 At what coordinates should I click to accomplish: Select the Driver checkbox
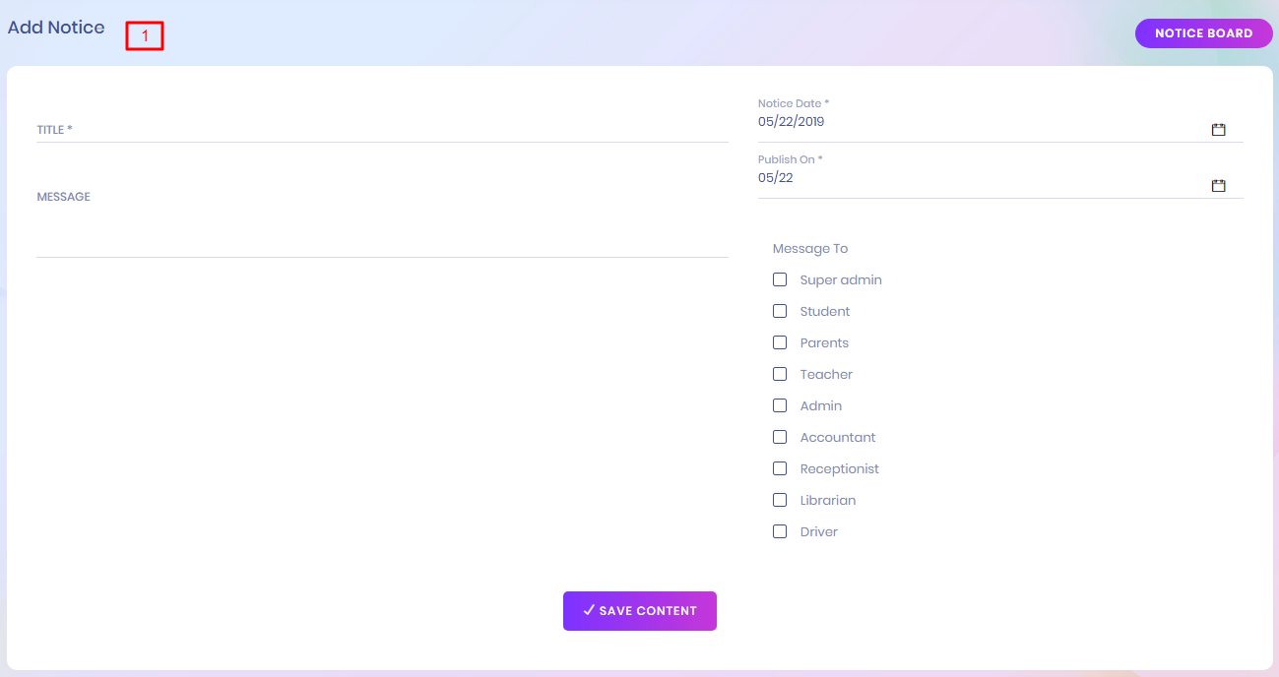780,531
